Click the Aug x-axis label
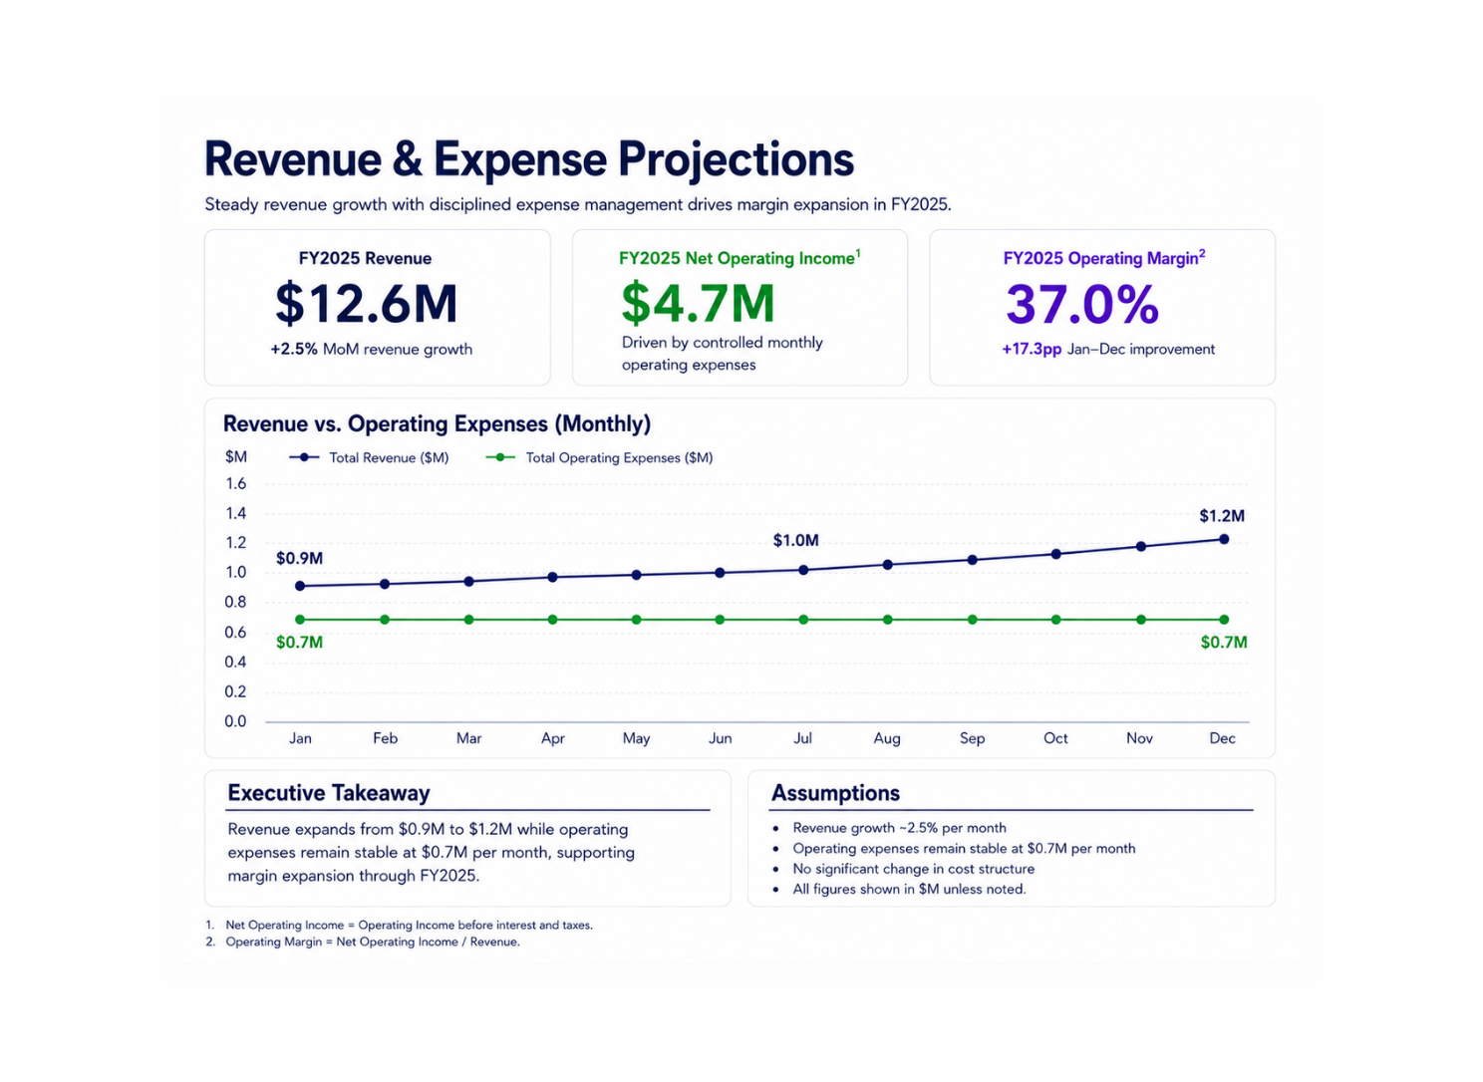 (887, 738)
